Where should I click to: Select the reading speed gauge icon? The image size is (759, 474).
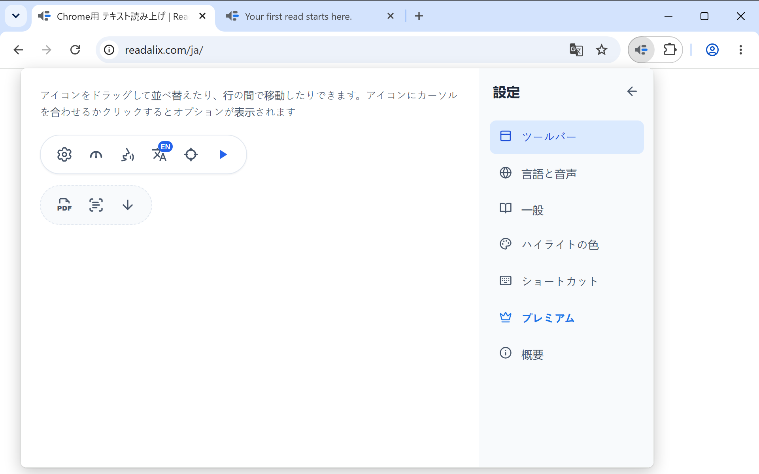(96, 154)
